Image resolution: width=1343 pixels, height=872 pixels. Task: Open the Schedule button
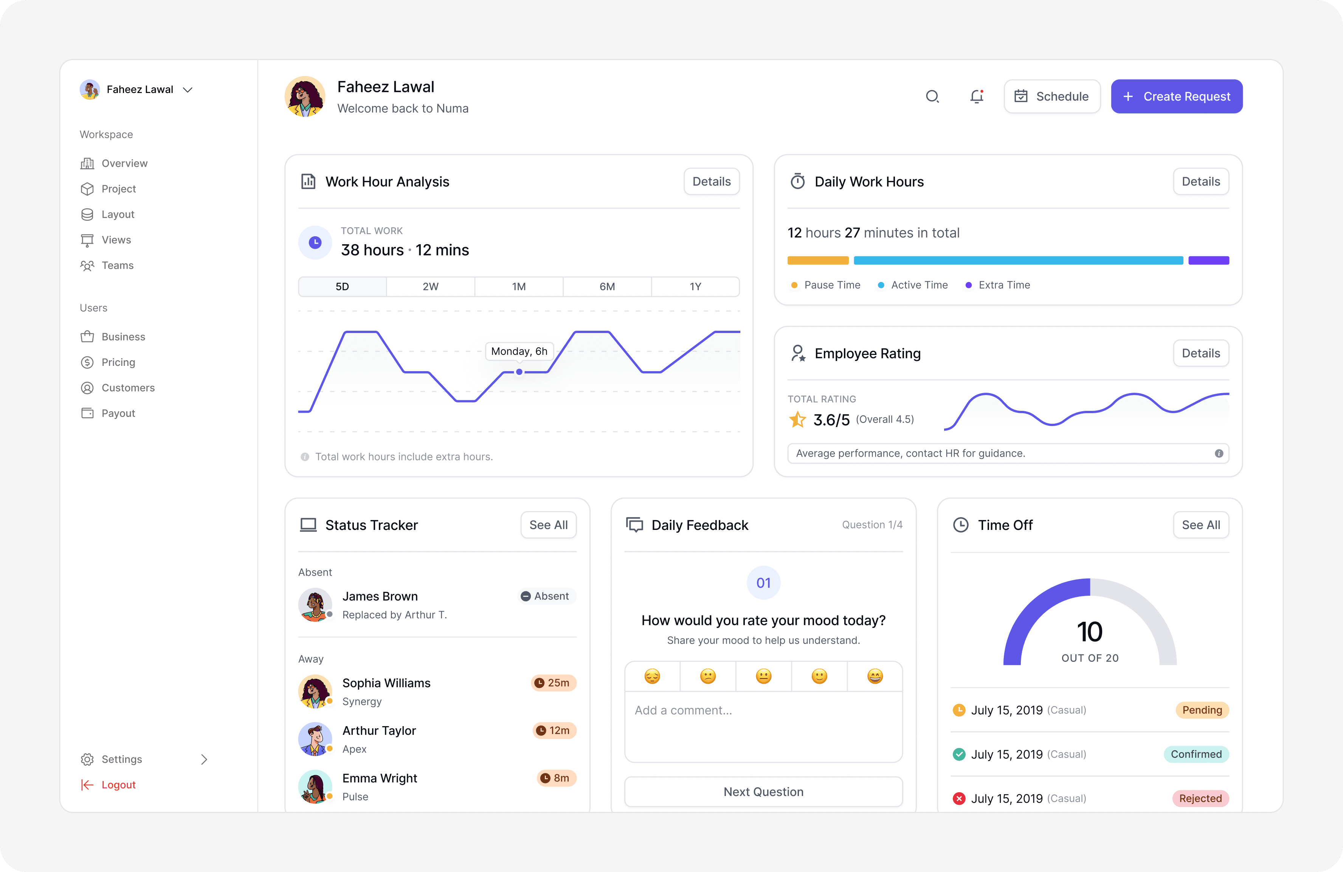coord(1052,96)
